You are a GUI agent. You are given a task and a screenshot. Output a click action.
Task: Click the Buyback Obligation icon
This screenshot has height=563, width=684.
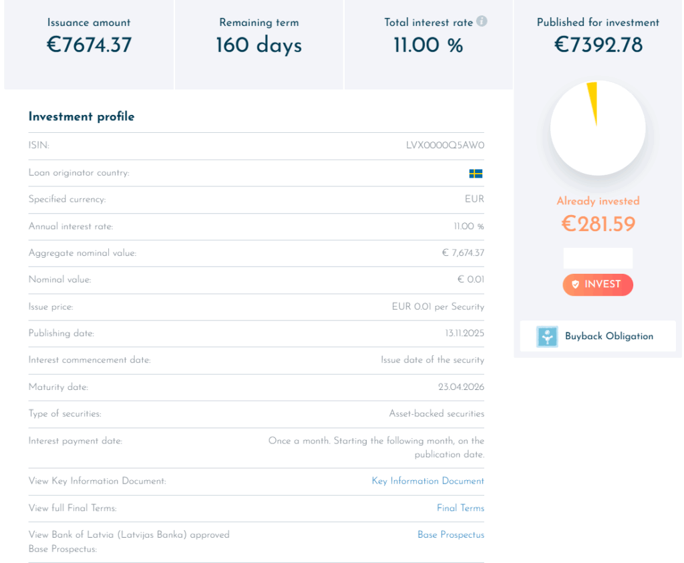547,337
